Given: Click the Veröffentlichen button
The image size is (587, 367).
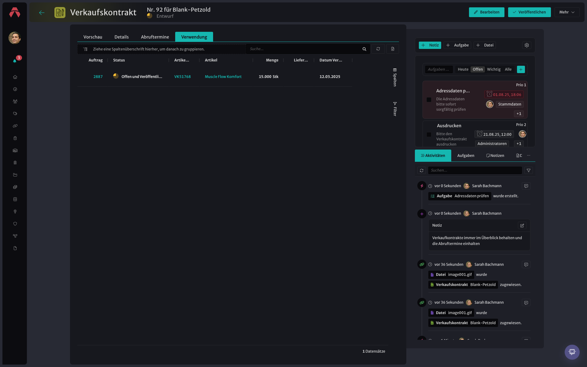Looking at the screenshot, I should [529, 12].
